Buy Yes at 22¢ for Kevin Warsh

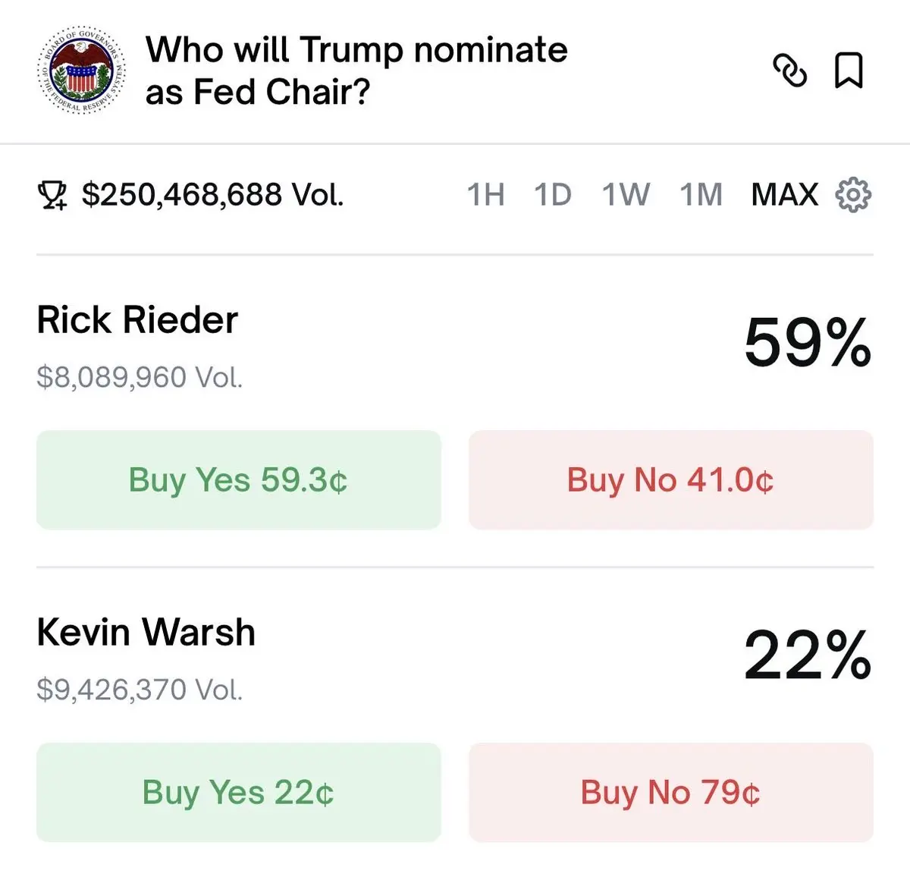[238, 792]
